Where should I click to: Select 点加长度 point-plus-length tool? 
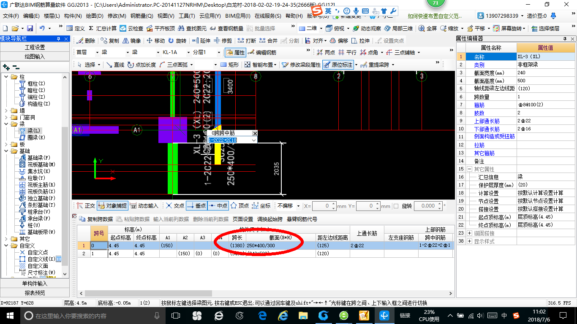click(142, 65)
